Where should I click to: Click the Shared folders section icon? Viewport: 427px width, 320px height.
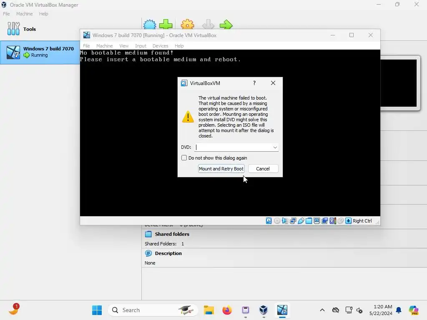148,234
